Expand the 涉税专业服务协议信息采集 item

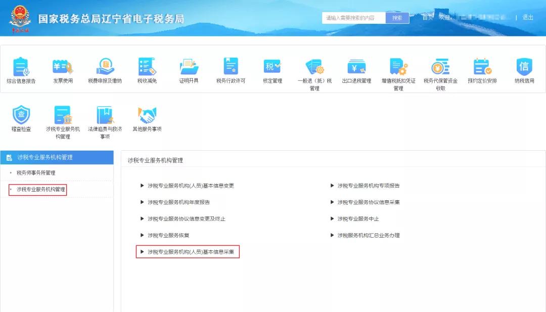368,202
